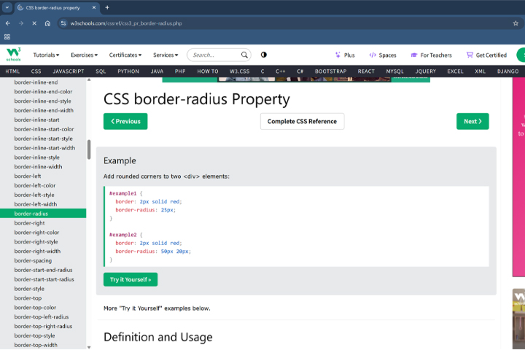525x350 pixels.
Task: Open border-right-width sidebar entry
Action: click(x=37, y=251)
